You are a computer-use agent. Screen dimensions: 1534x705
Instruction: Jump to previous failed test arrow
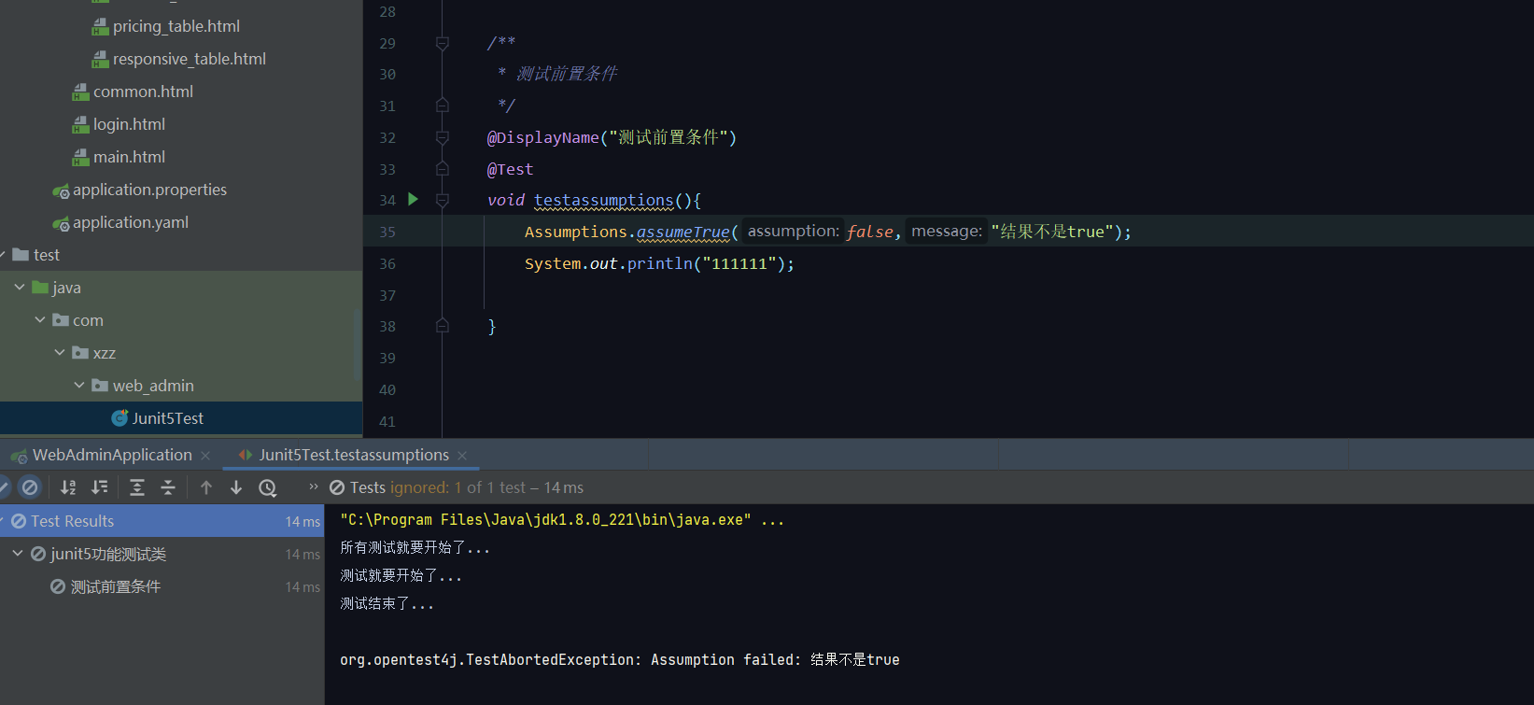(206, 487)
